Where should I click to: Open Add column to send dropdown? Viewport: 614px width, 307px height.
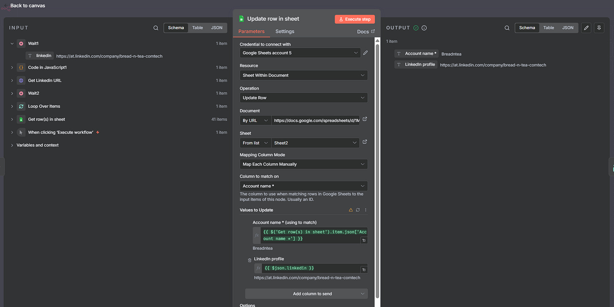(x=307, y=294)
